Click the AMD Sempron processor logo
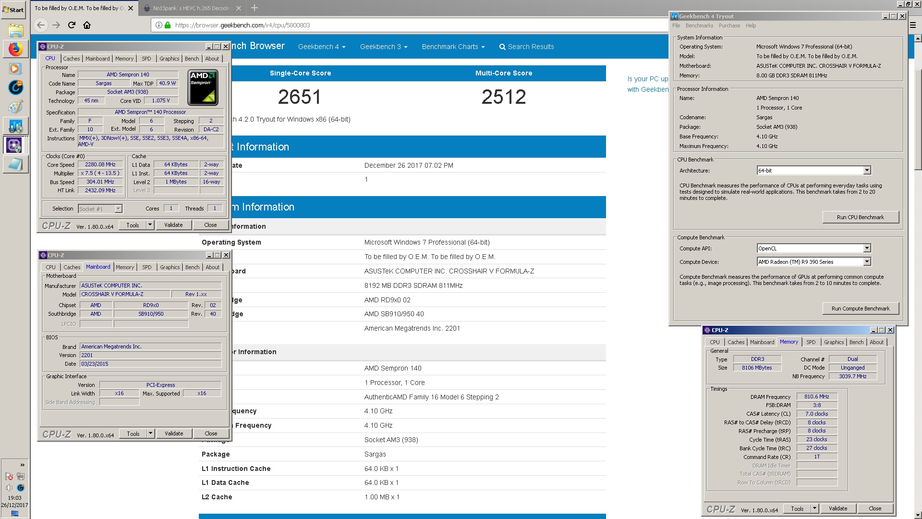This screenshot has height=519, width=922. [x=203, y=87]
